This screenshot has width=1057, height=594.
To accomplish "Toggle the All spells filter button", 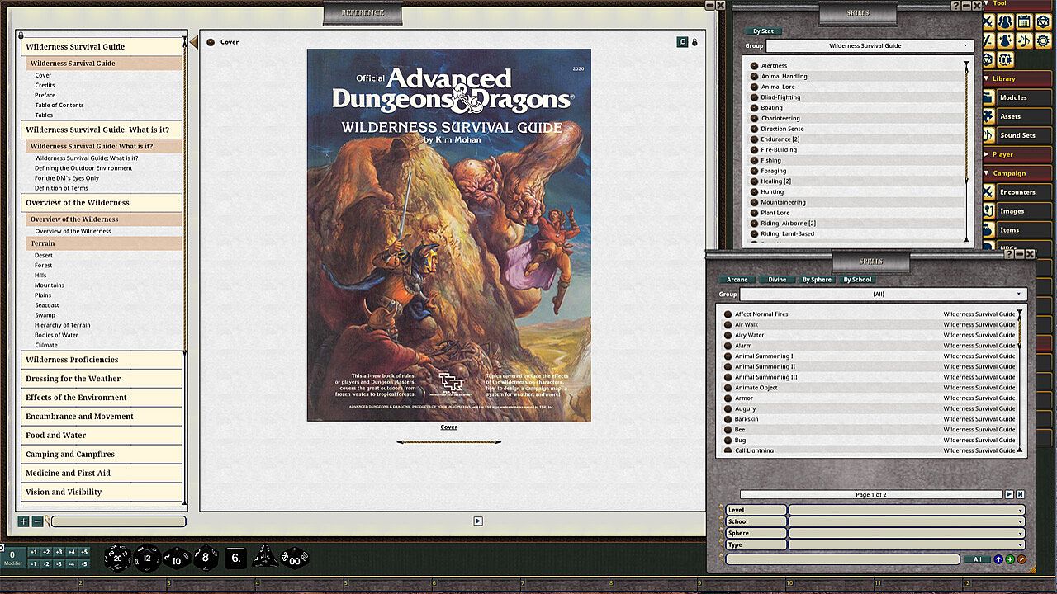I will coord(977,559).
